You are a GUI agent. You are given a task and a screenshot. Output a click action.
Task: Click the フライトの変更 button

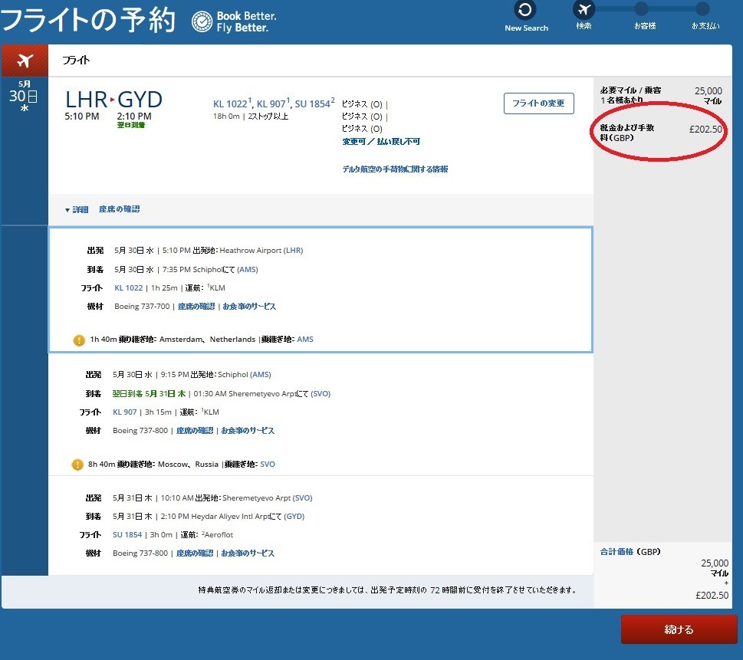(x=539, y=103)
